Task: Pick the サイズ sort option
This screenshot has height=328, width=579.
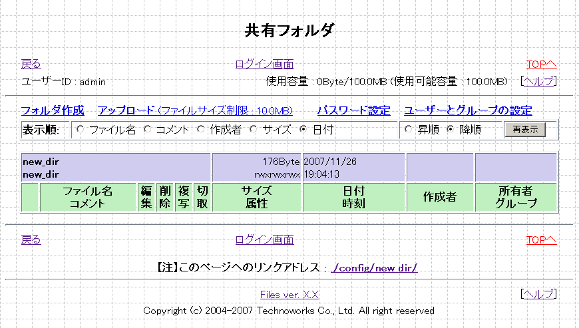Action: tap(254, 130)
